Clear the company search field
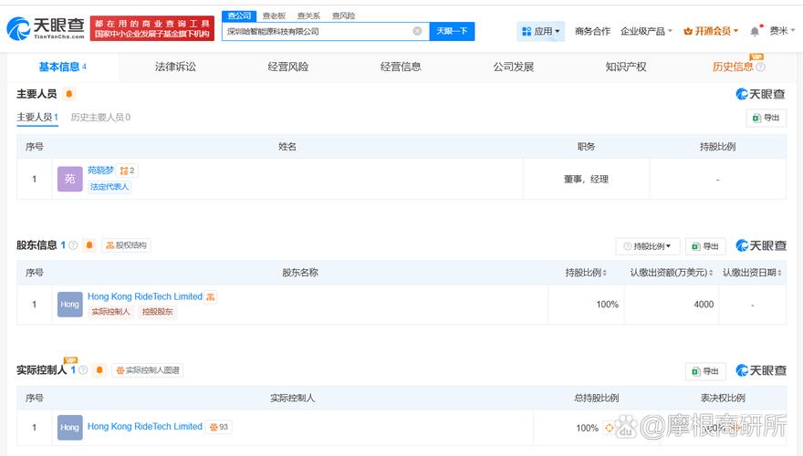The image size is (803, 456). (417, 31)
